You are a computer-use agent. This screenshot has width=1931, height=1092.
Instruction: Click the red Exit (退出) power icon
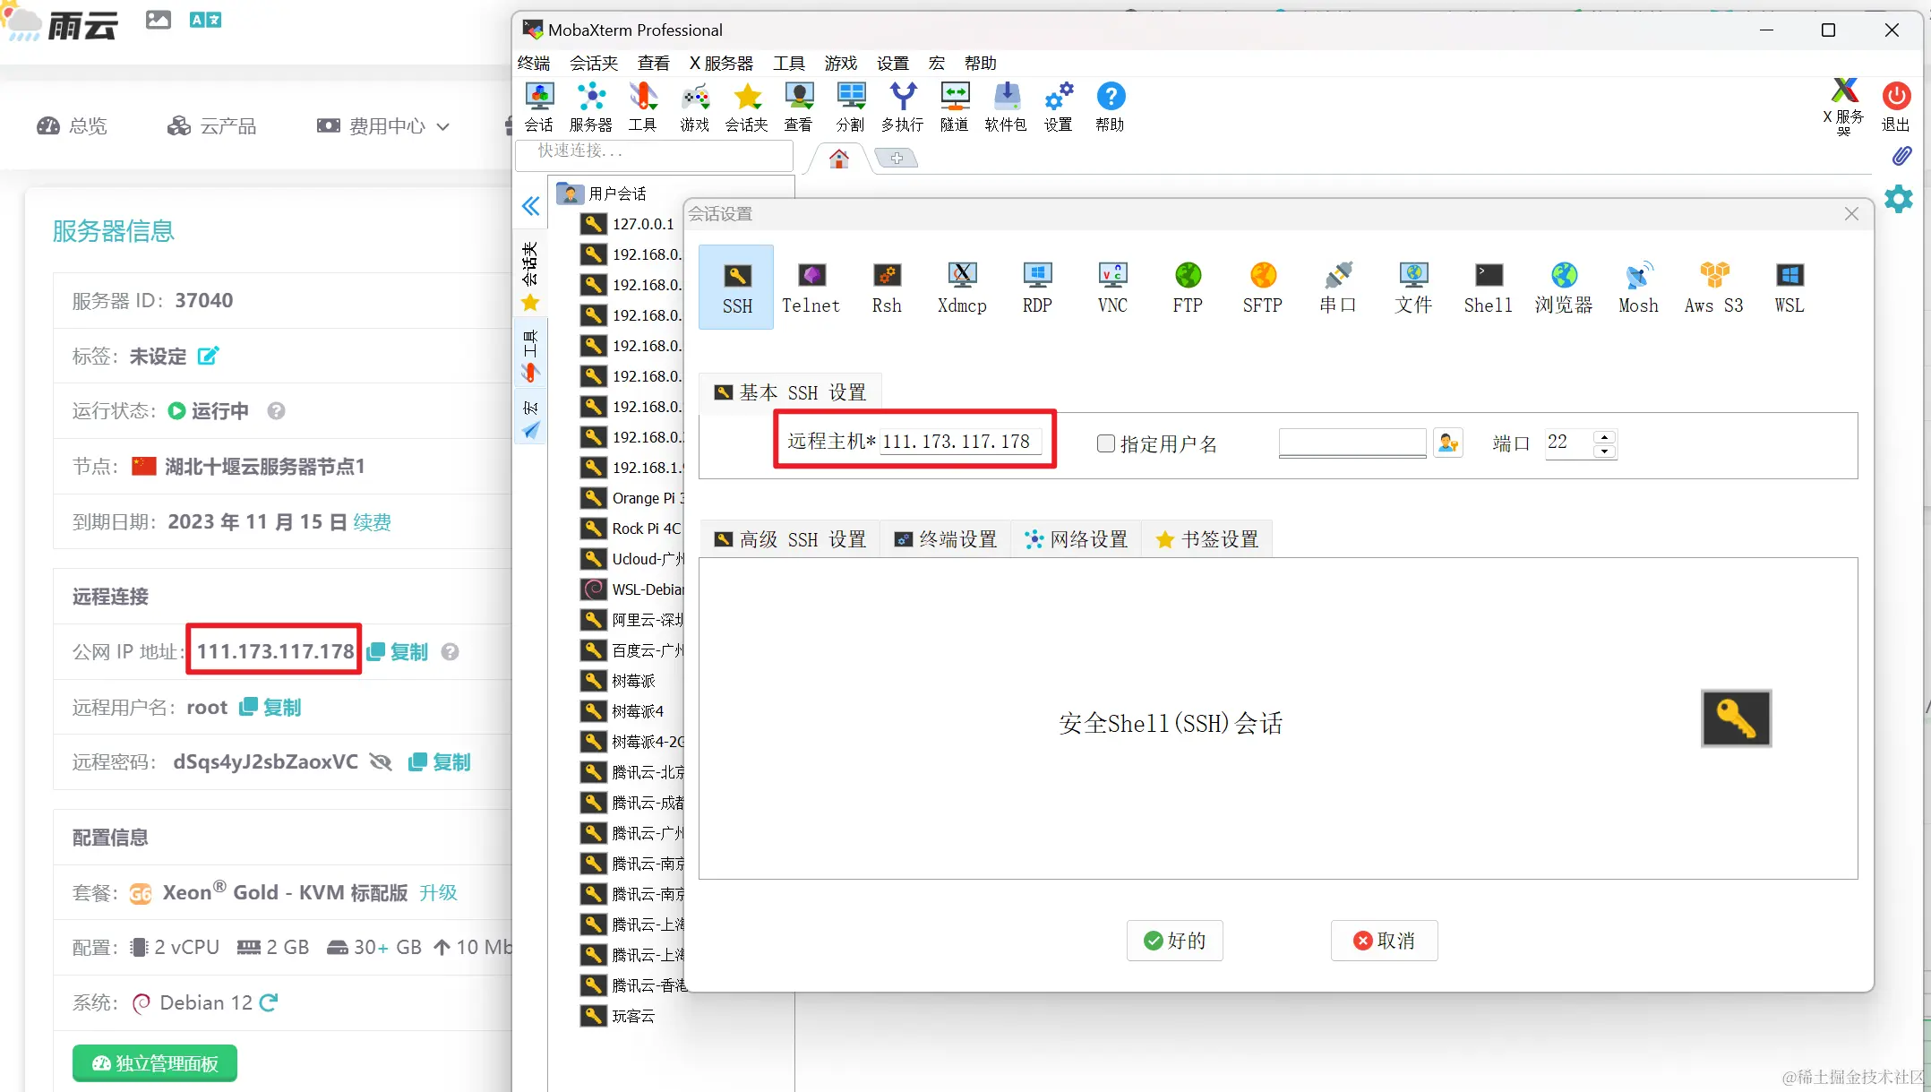(x=1895, y=96)
